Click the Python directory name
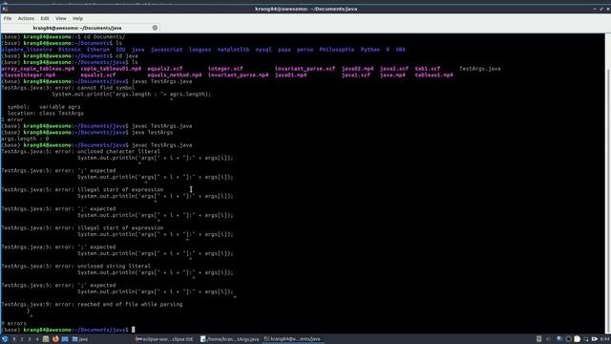The image size is (611, 344). pyautogui.click(x=370, y=50)
